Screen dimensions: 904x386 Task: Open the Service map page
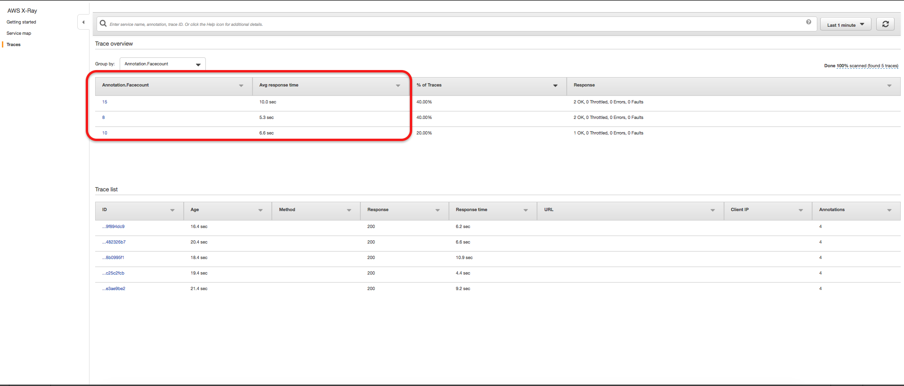[x=19, y=33]
